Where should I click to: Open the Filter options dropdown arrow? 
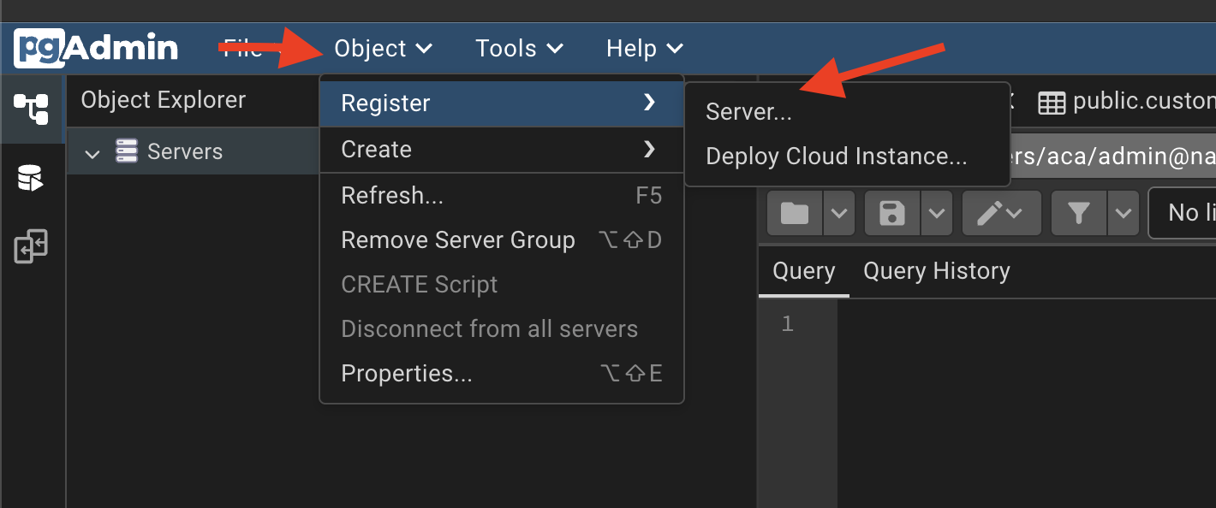(x=1123, y=213)
